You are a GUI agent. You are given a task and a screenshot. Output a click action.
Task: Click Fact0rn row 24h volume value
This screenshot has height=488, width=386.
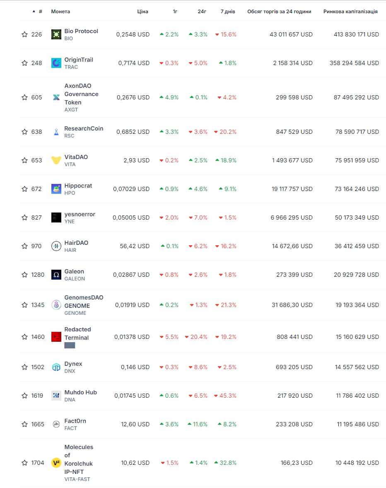click(294, 424)
